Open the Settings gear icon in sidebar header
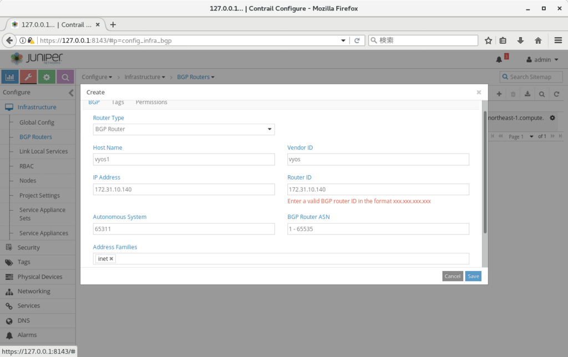This screenshot has height=357, width=568. tap(47, 76)
